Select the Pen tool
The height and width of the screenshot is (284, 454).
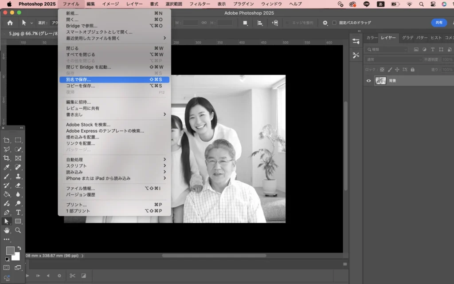[x=7, y=212]
